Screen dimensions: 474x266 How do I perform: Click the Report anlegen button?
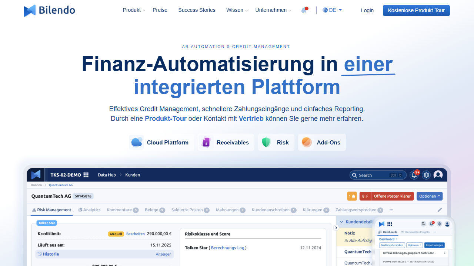(x=434, y=245)
